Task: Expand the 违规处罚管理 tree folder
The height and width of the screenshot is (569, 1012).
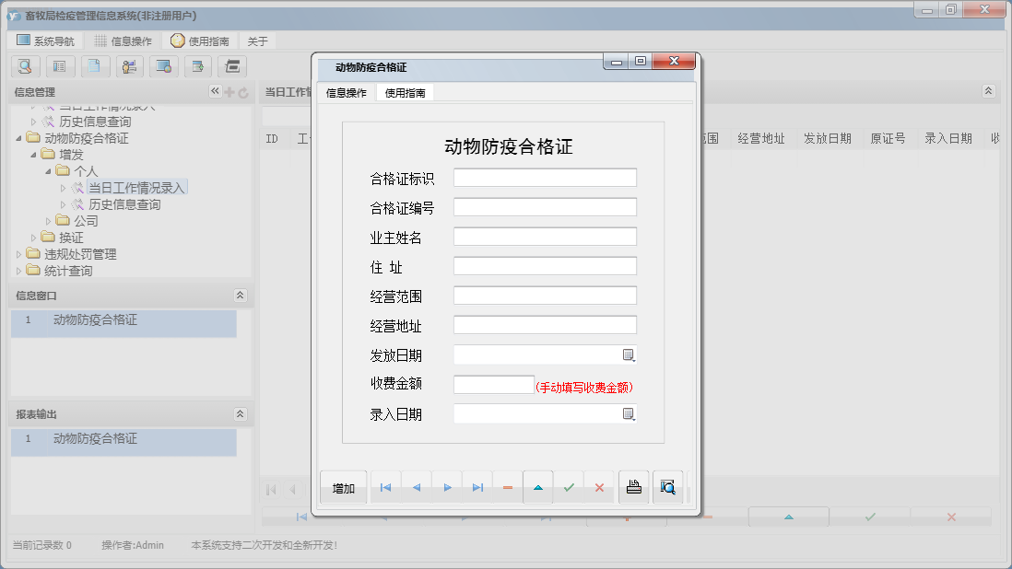Action: tap(20, 254)
